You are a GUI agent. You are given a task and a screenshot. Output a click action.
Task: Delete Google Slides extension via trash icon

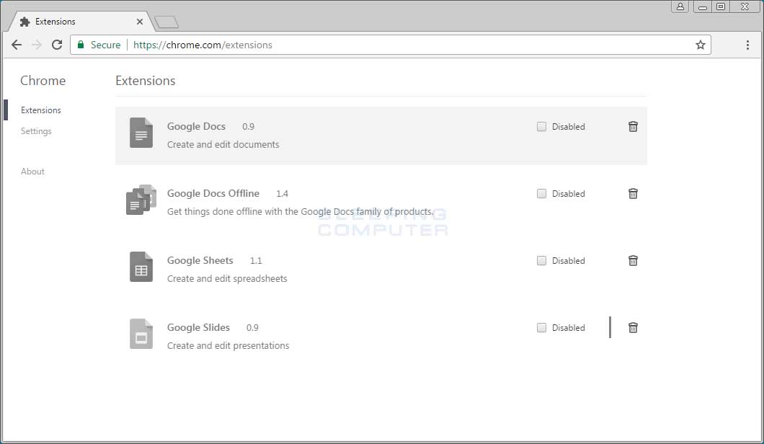(x=633, y=327)
